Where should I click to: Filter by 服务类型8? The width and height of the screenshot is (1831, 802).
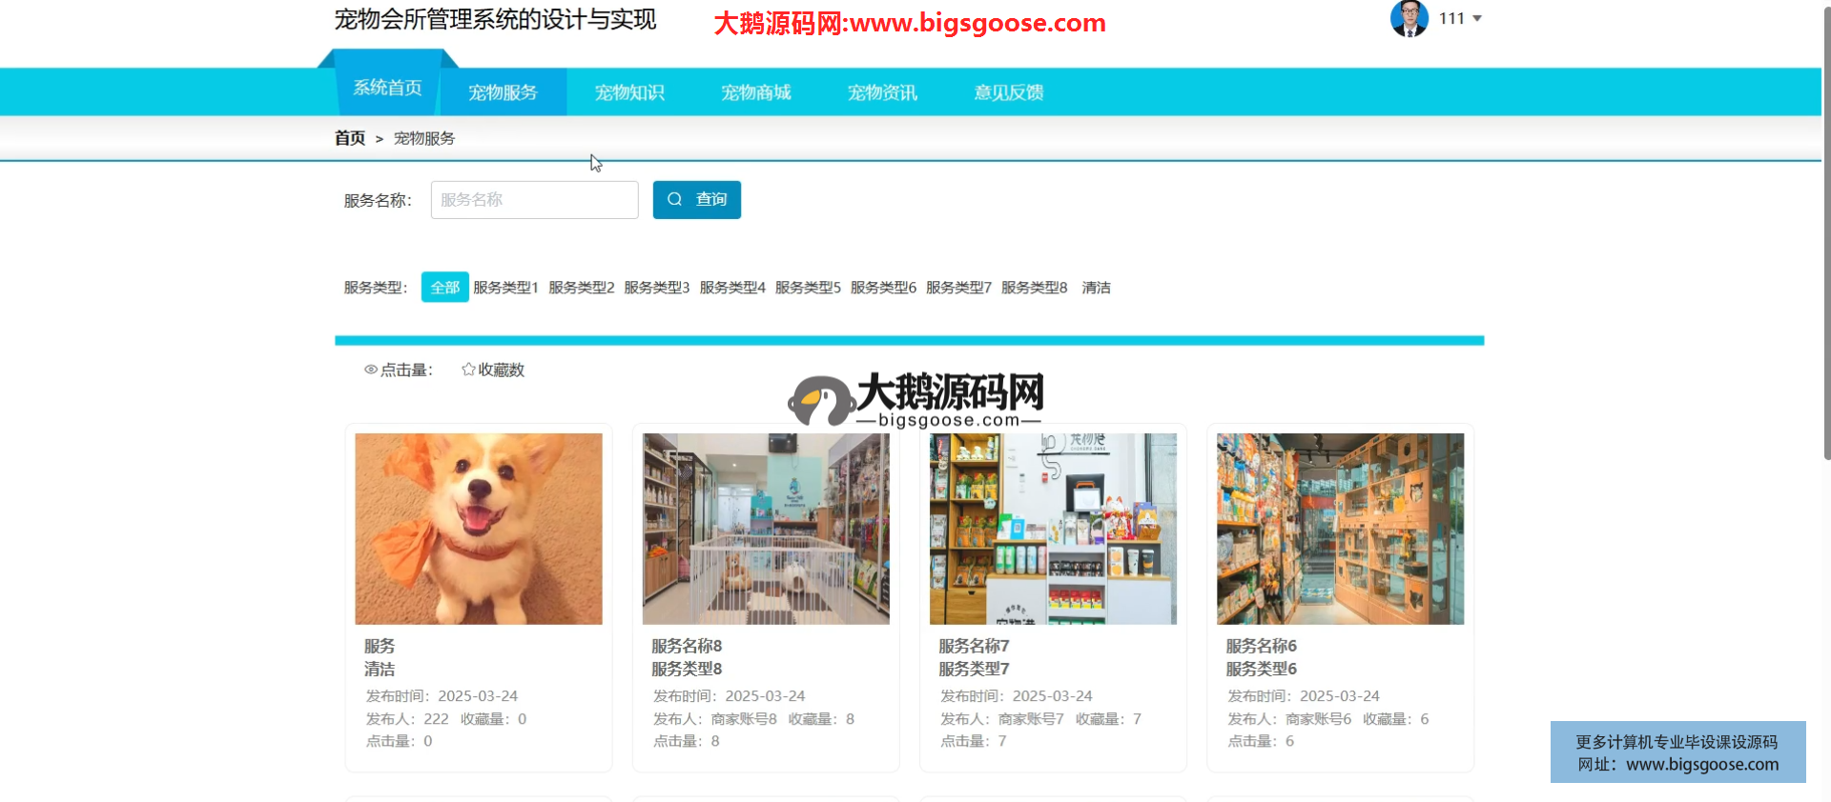click(1035, 288)
